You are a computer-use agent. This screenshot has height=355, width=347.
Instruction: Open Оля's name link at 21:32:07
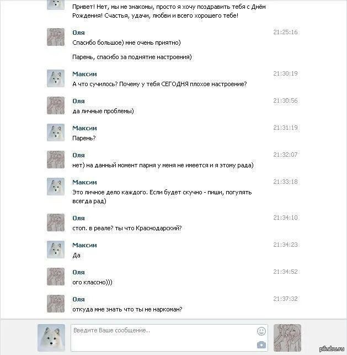coord(78,155)
